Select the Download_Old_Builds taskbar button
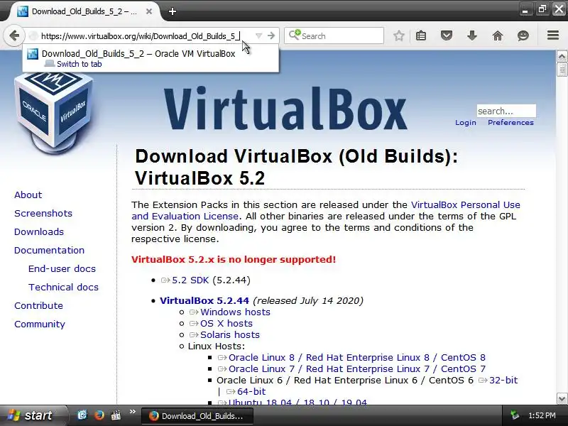The image size is (568, 426). point(197,416)
